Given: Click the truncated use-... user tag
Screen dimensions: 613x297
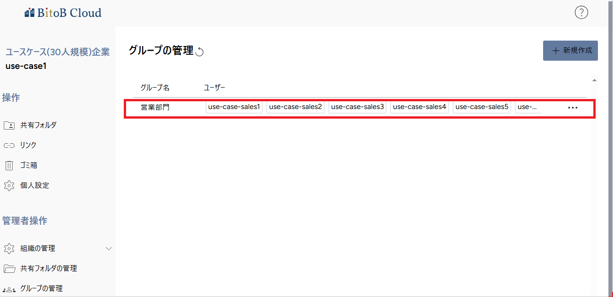Looking at the screenshot, I should (528, 107).
